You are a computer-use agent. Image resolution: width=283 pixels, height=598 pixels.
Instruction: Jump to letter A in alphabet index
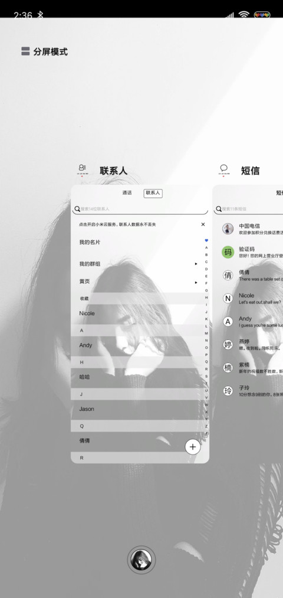pyautogui.click(x=206, y=247)
